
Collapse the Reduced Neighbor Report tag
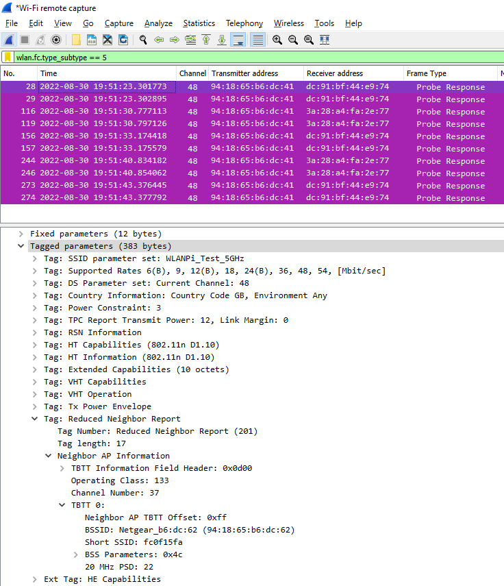[35, 419]
